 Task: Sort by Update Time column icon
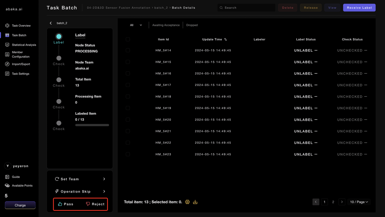226,39
